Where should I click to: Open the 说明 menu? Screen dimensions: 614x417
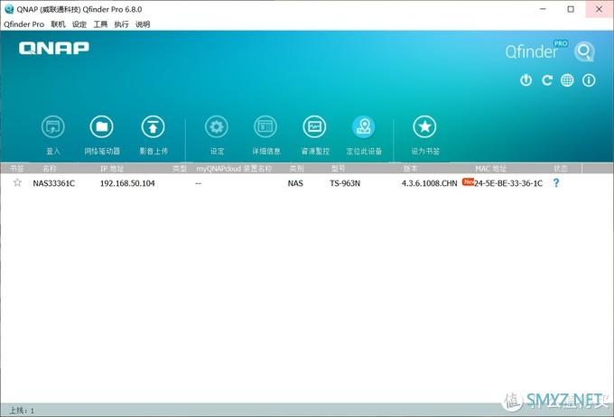click(143, 24)
